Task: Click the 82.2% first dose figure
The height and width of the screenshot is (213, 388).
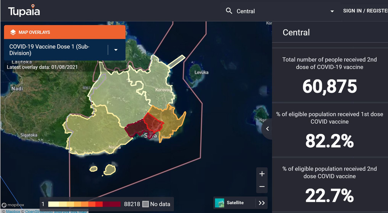Action: tap(329, 141)
